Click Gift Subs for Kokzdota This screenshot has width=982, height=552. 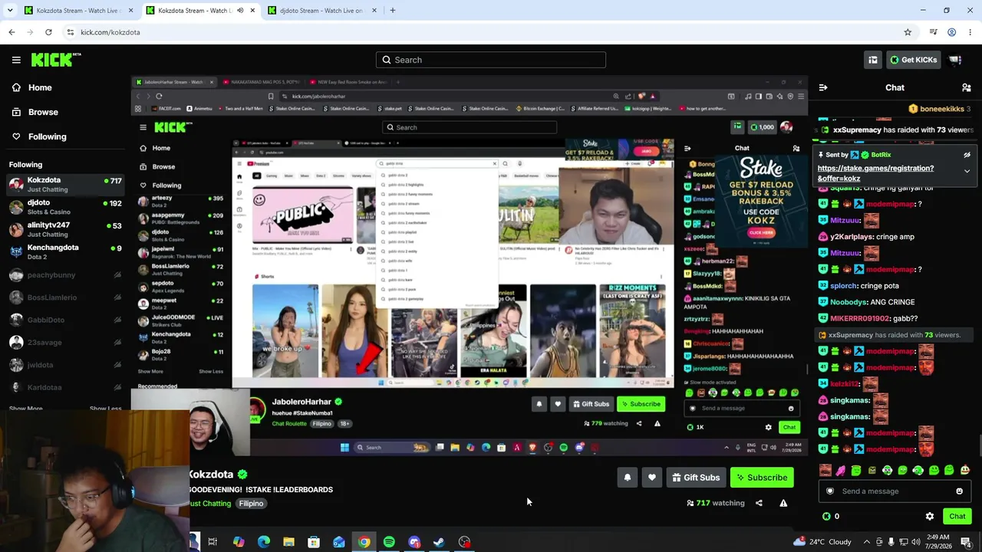coord(696,478)
